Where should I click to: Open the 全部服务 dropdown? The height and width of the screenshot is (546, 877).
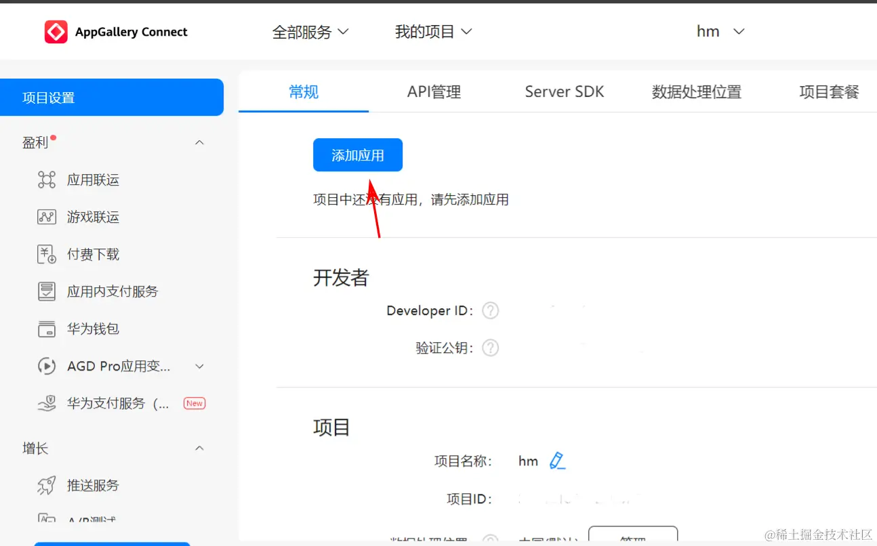click(310, 32)
